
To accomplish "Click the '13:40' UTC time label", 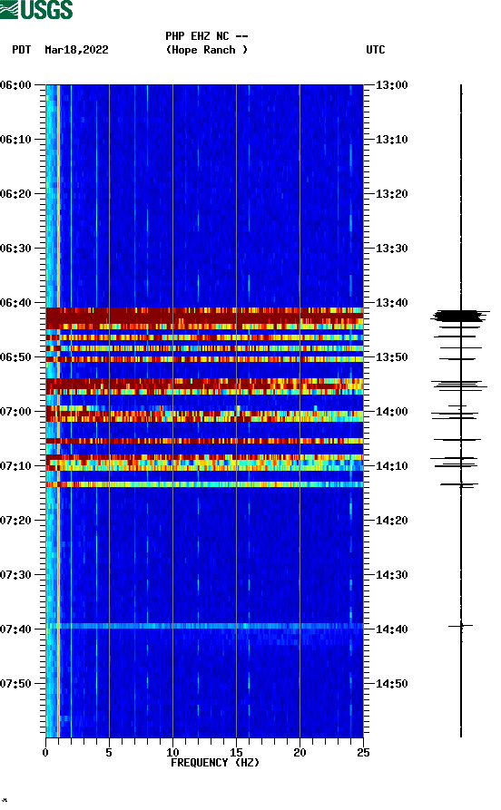I will [392, 303].
